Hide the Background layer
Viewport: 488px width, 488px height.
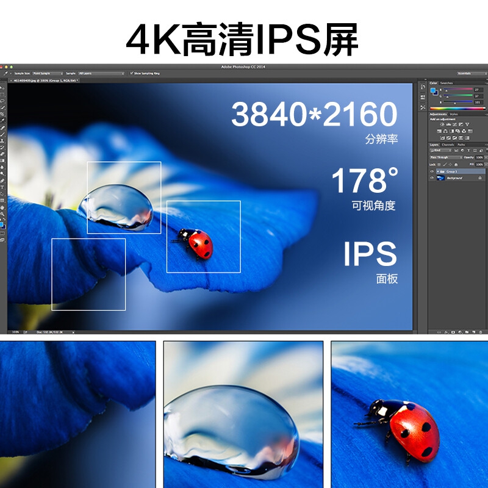pyautogui.click(x=432, y=178)
